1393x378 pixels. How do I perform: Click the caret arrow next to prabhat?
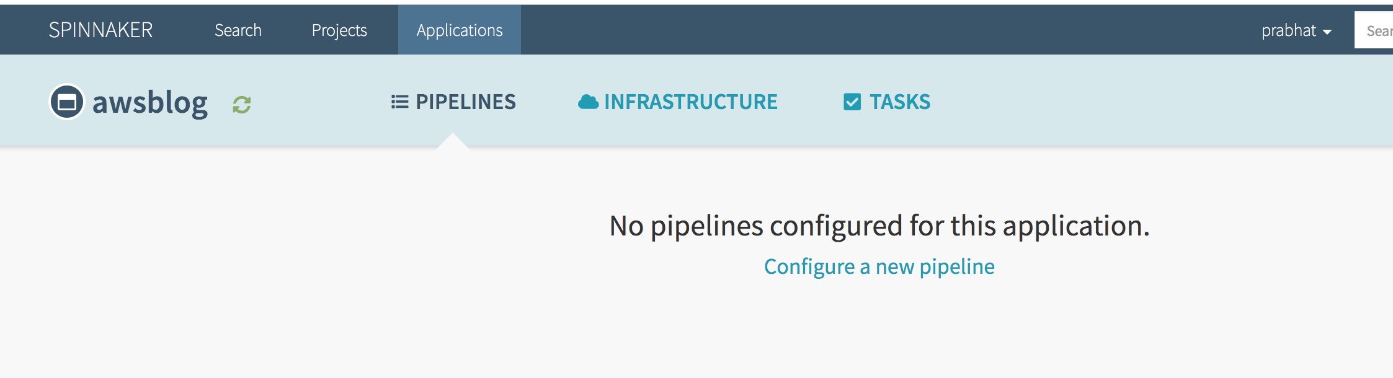[x=1327, y=32]
